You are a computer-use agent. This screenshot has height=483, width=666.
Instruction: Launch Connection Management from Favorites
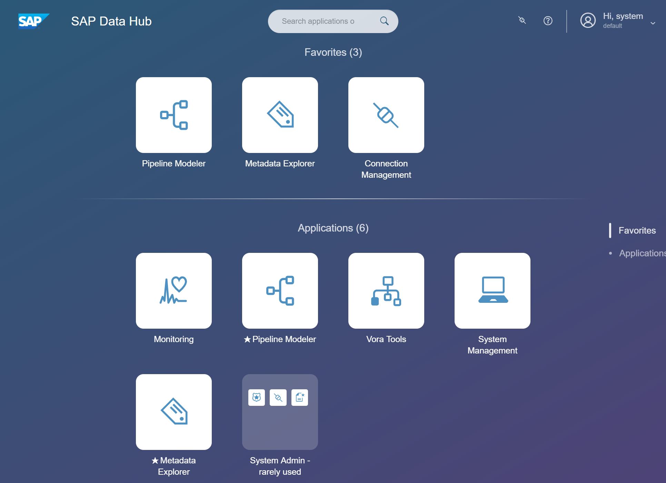[x=386, y=115]
